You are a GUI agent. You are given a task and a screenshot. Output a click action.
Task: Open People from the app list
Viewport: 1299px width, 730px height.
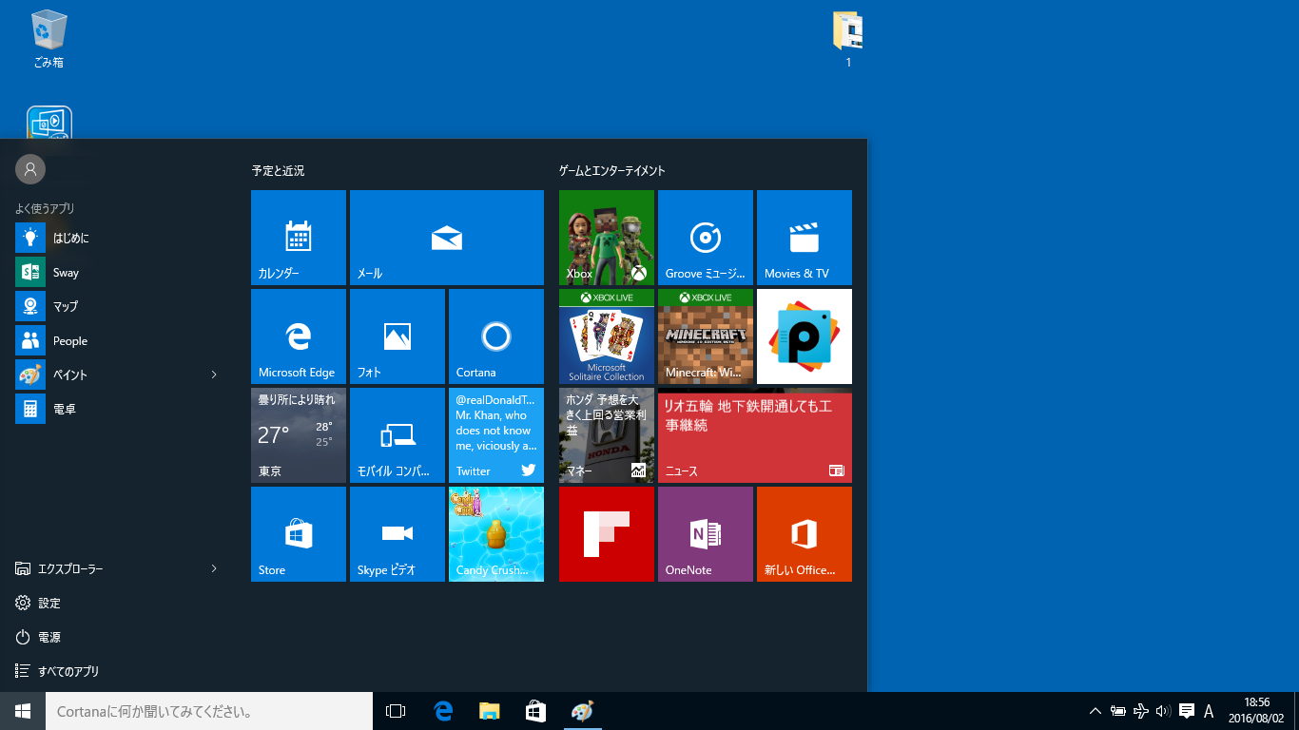pos(118,340)
